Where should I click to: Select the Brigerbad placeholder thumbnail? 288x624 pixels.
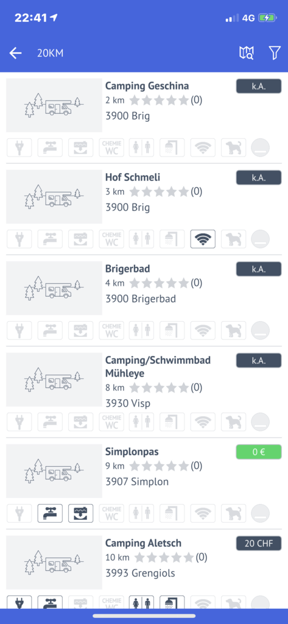click(x=54, y=288)
